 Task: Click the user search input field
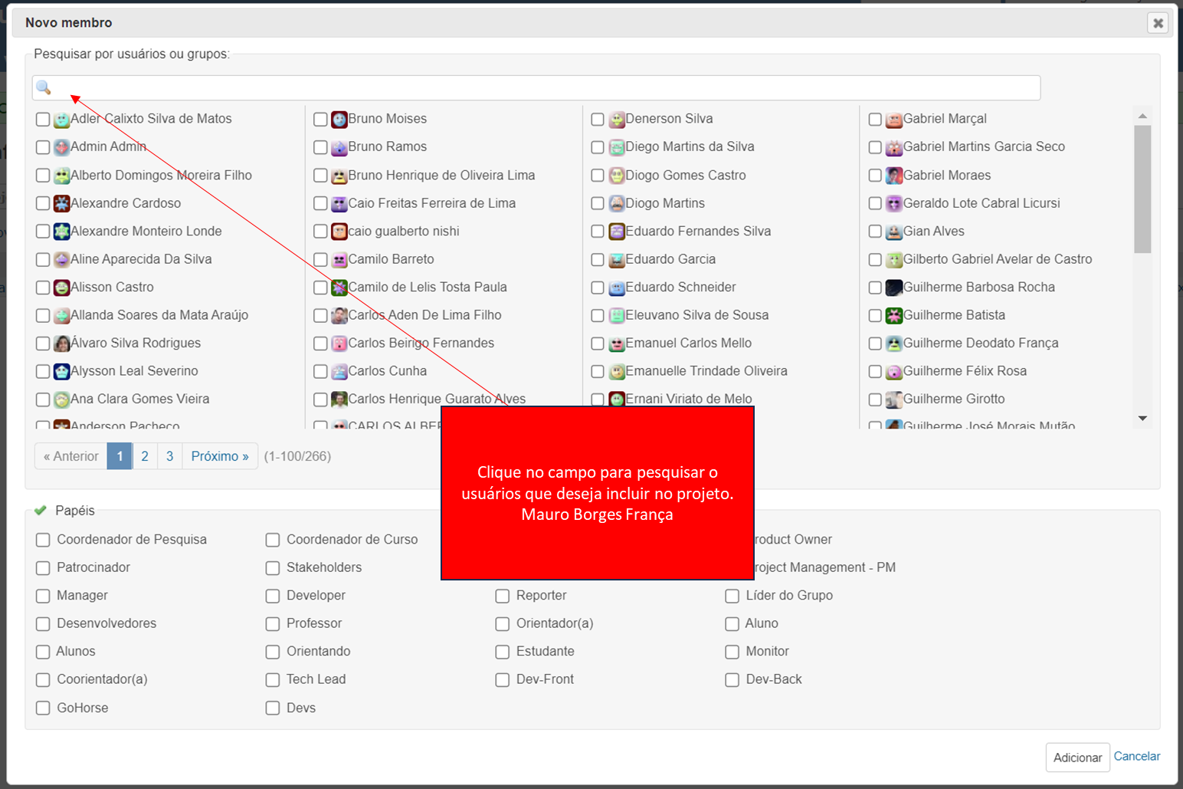[x=536, y=87]
